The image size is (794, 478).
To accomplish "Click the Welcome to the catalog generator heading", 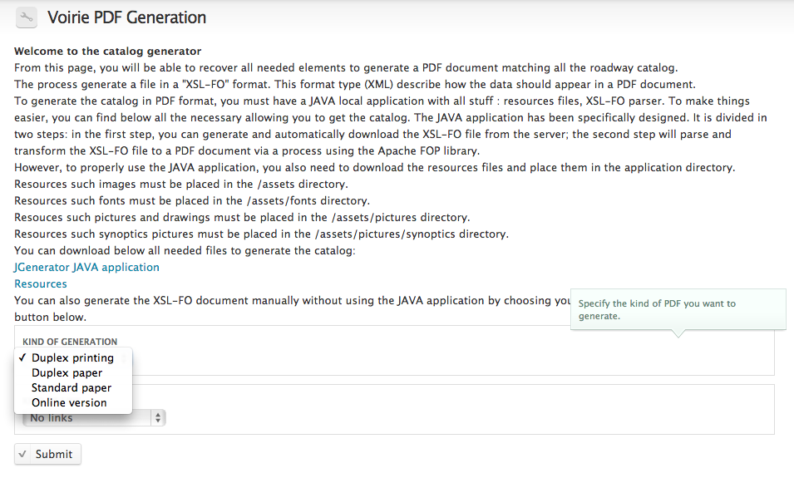I will tap(108, 52).
